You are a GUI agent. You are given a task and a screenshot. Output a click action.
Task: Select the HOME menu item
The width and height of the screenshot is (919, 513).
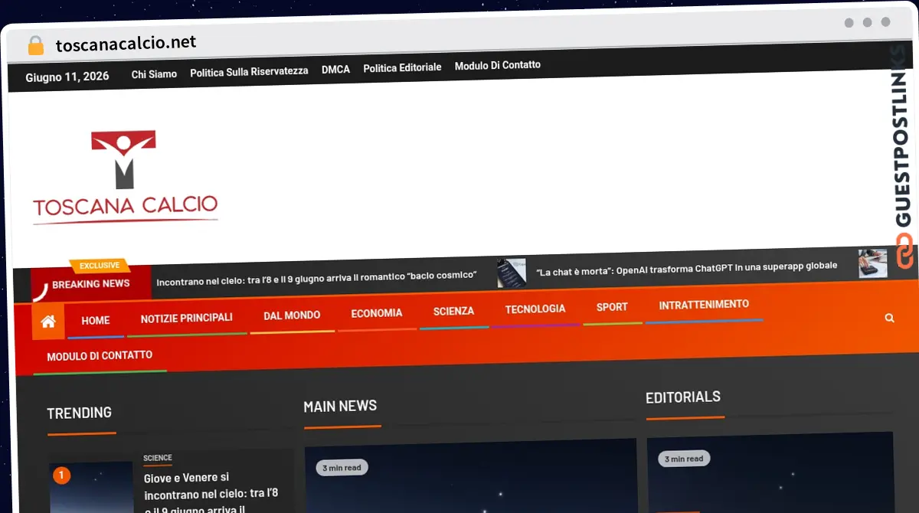coord(96,321)
